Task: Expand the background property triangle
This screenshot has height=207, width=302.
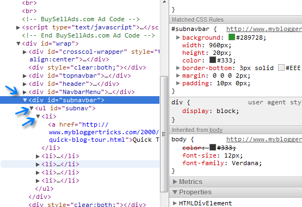Action: (x=178, y=37)
